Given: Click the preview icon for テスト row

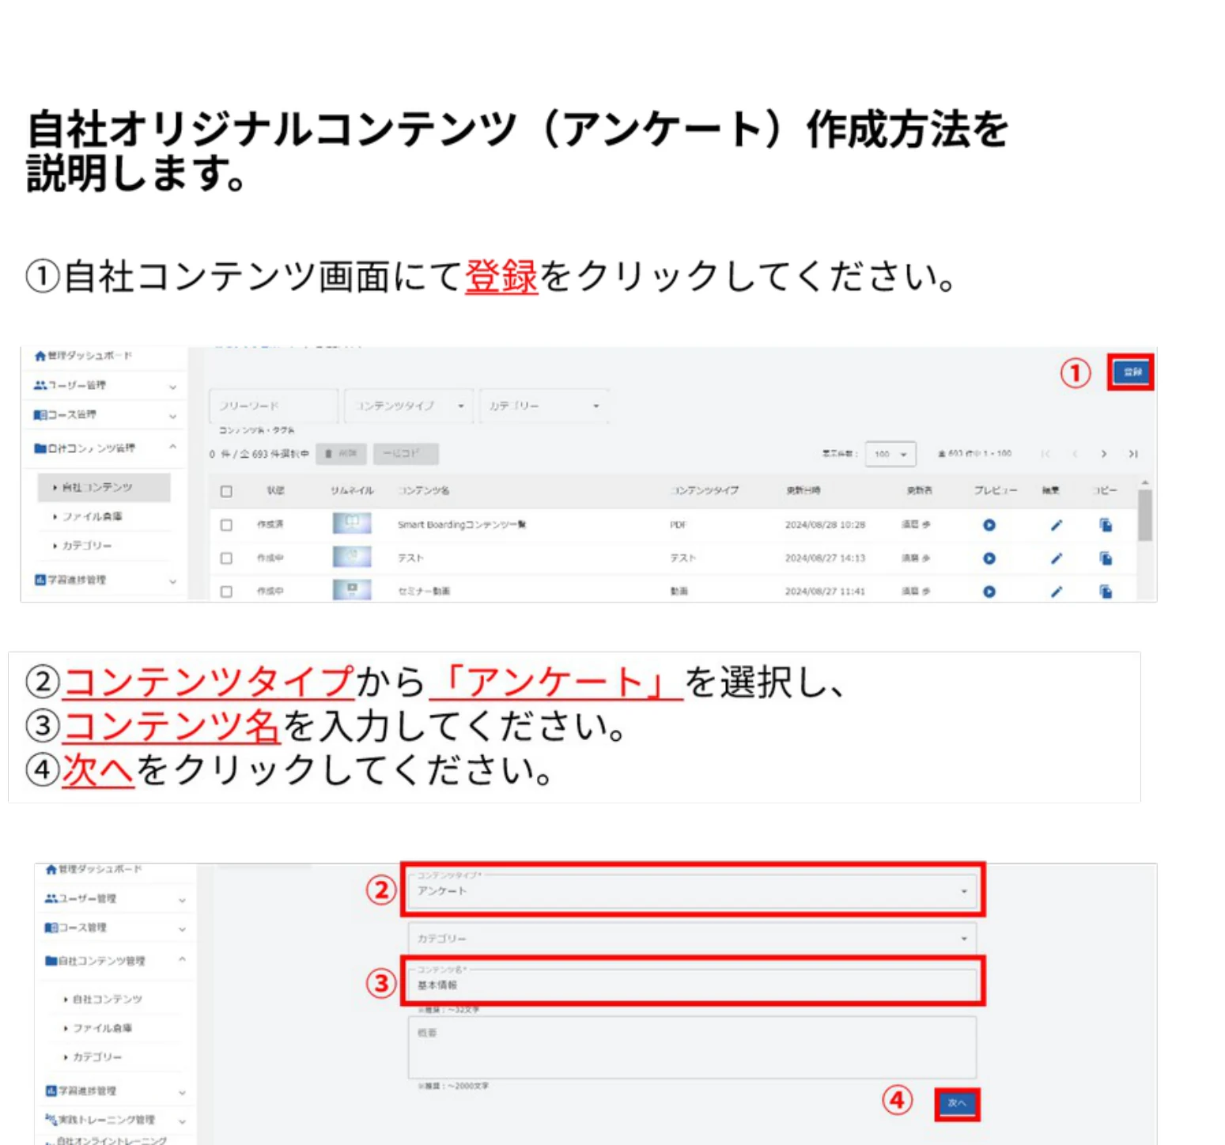Looking at the screenshot, I should [989, 558].
